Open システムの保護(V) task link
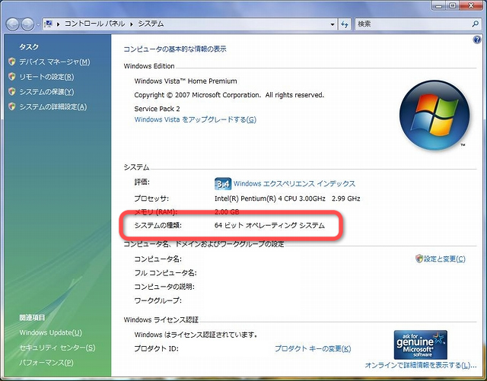The image size is (487, 381). (x=46, y=91)
